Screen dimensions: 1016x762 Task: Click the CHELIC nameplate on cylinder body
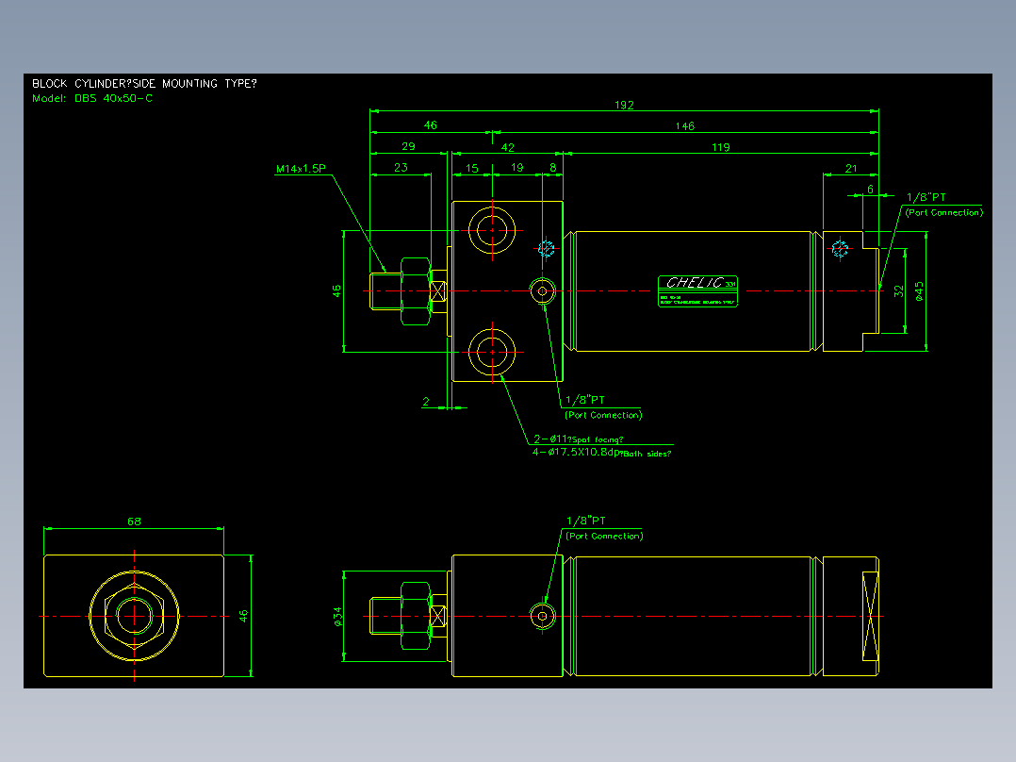697,290
